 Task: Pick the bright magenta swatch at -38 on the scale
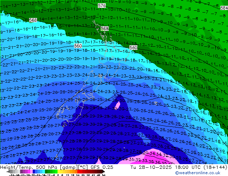[29, 172]
